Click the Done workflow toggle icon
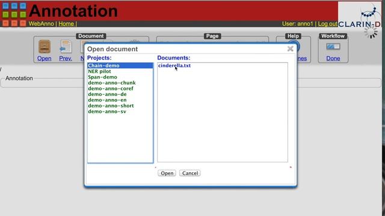 click(333, 46)
